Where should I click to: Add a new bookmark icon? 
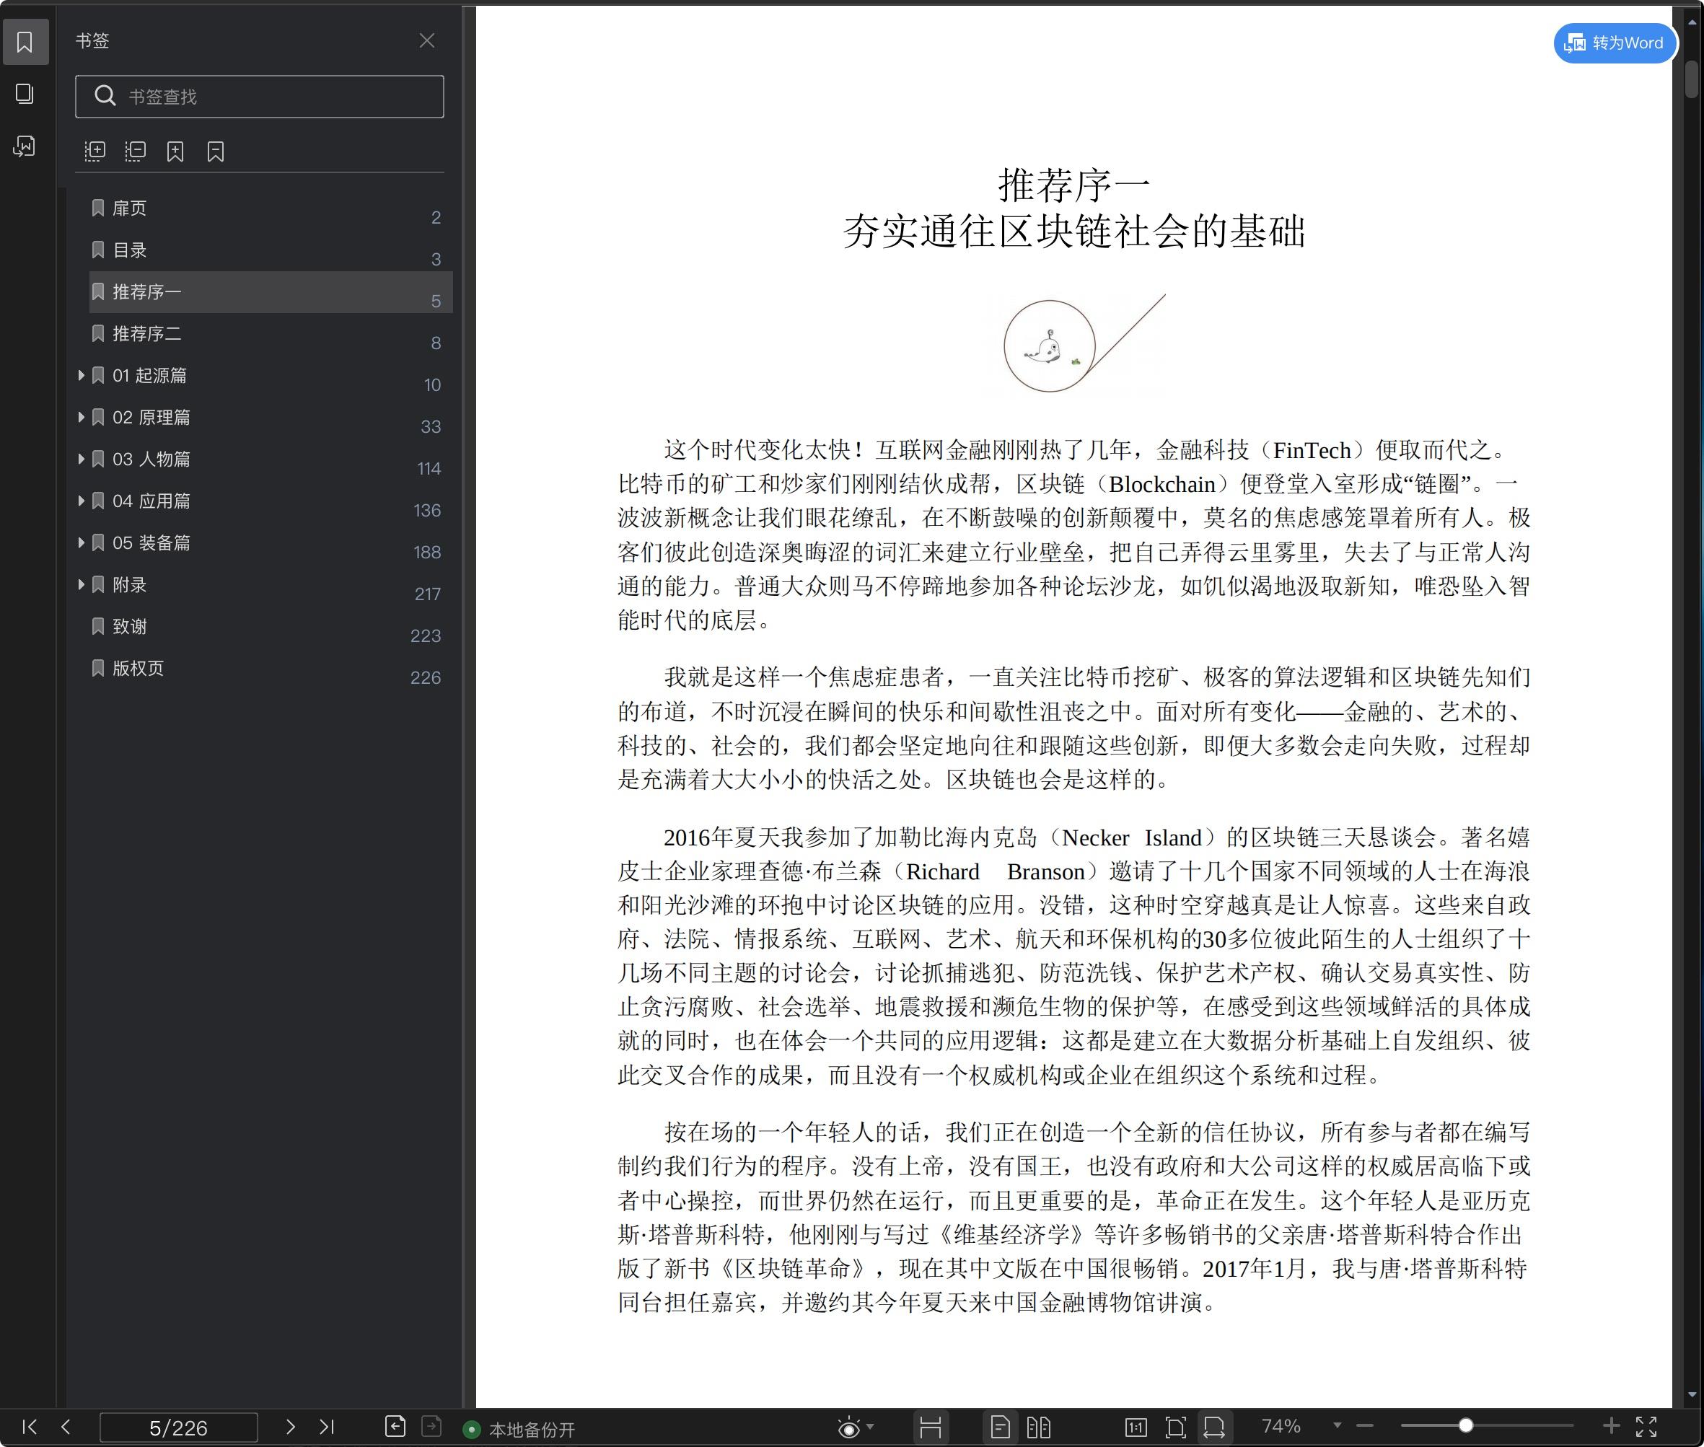click(x=175, y=151)
